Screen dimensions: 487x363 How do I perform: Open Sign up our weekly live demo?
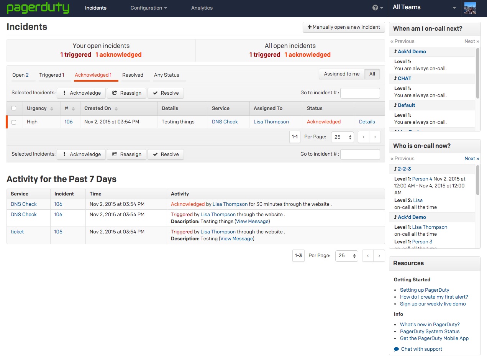click(x=433, y=304)
